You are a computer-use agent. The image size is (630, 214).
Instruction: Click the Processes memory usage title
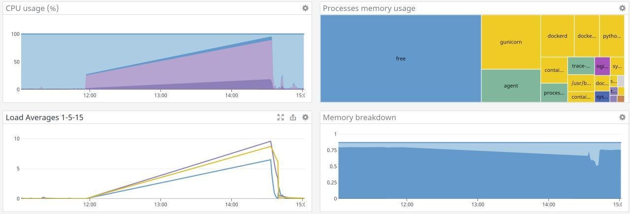pyautogui.click(x=369, y=8)
